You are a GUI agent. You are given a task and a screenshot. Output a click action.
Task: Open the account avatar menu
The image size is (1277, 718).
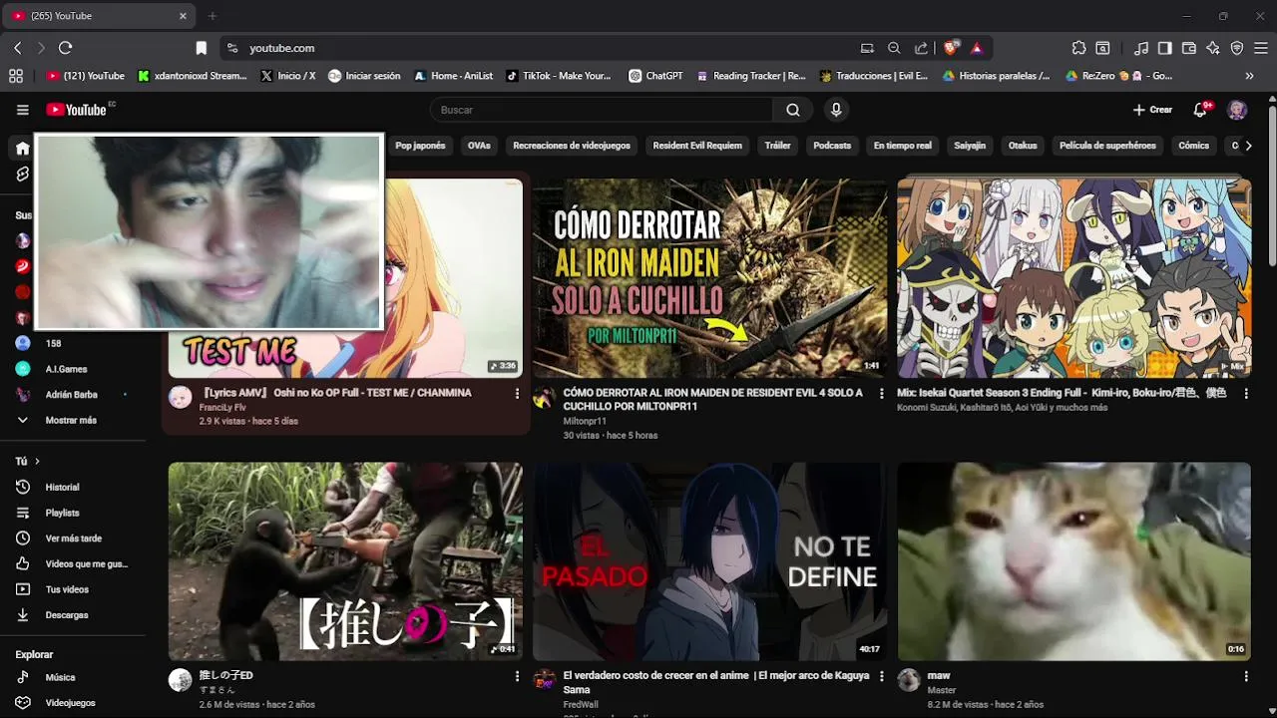1237,110
